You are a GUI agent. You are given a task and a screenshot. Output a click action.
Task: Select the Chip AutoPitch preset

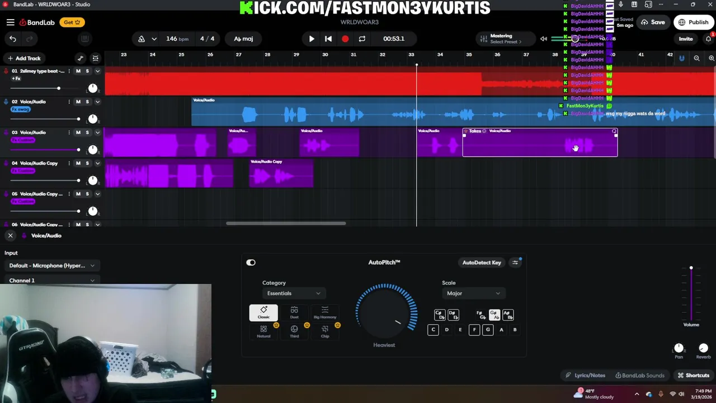(325, 332)
